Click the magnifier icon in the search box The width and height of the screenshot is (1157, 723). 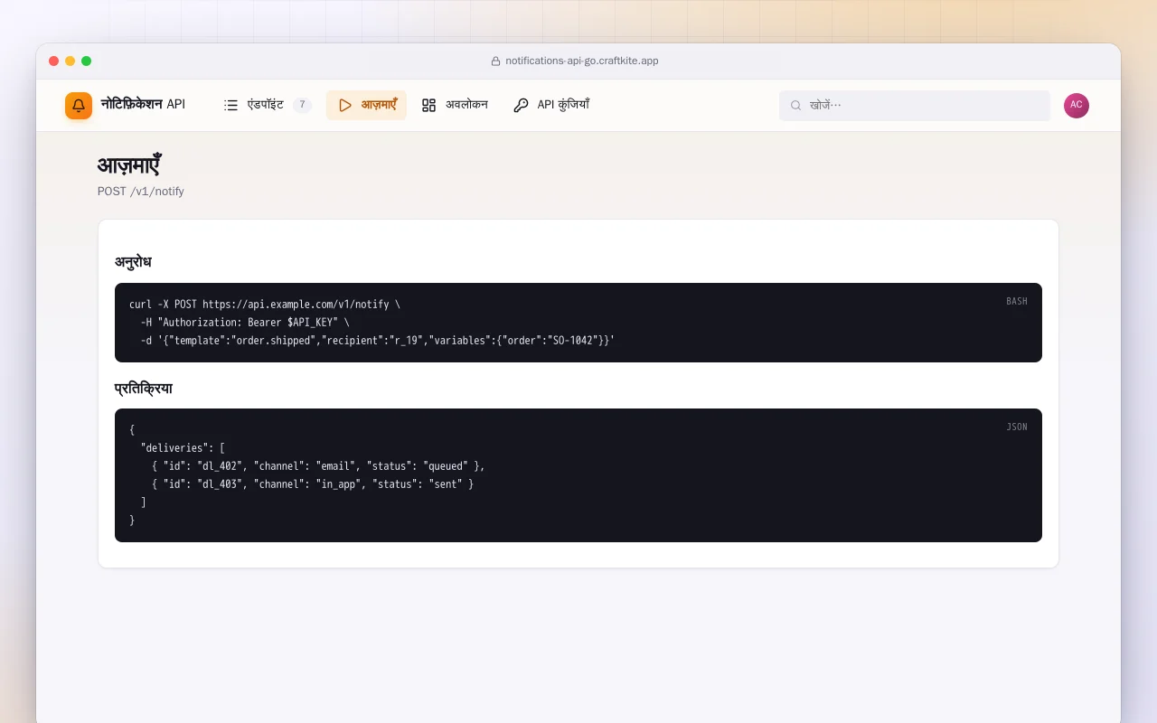pos(796,106)
